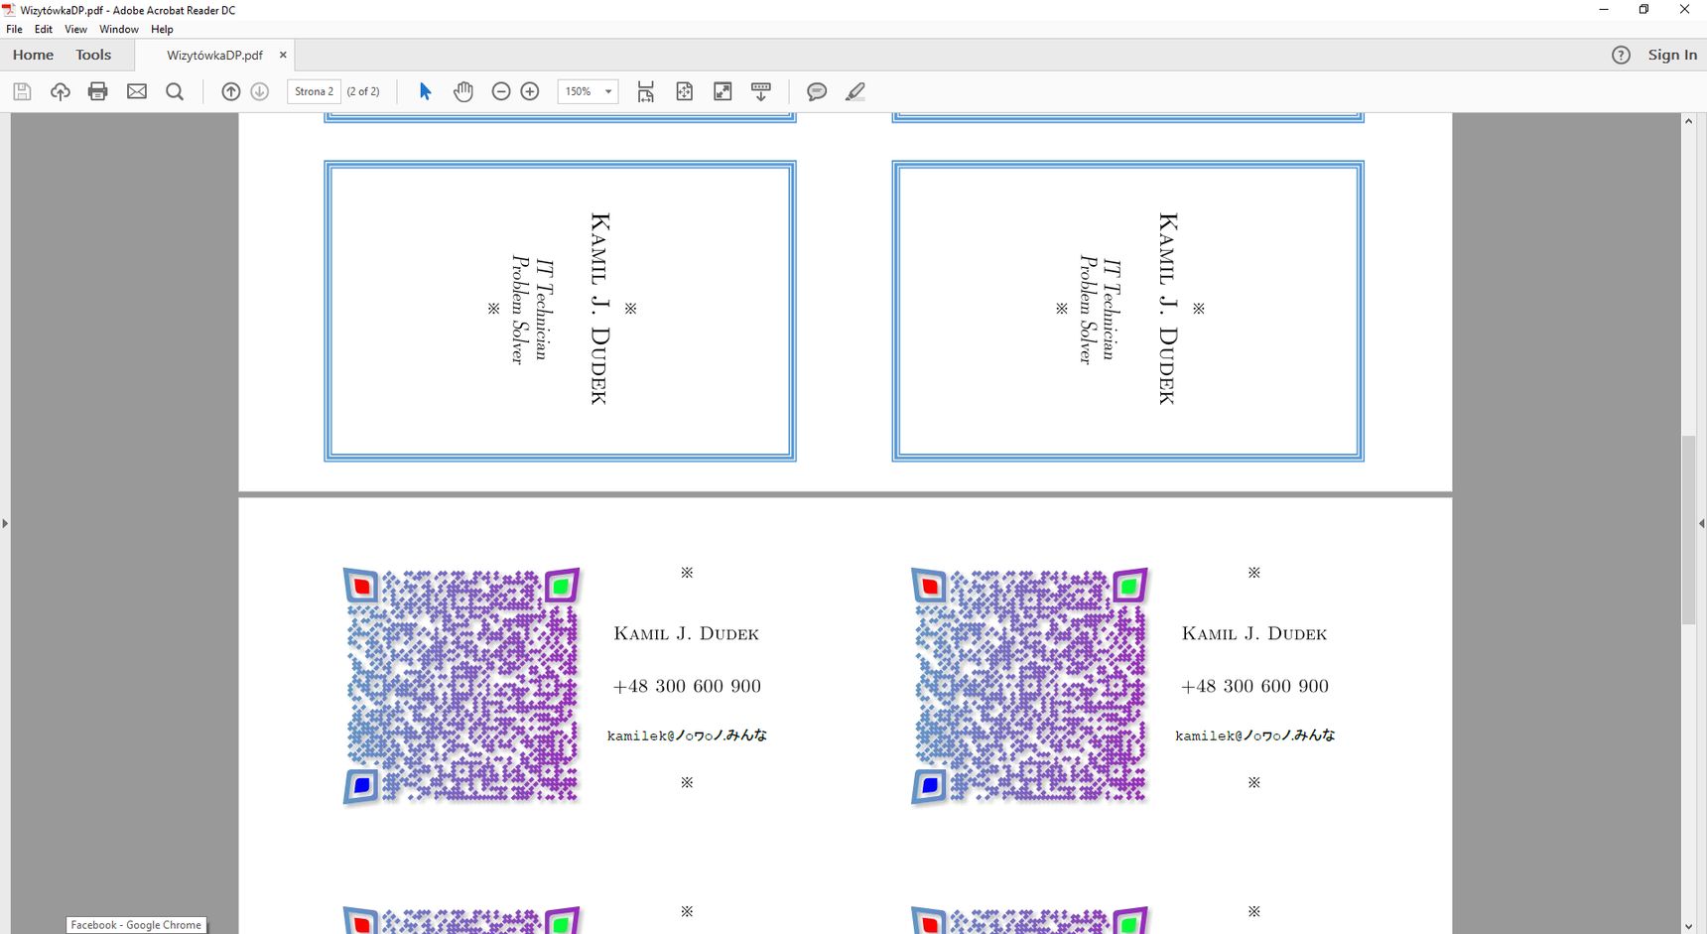The image size is (1707, 934).
Task: Click the page number field Strona 2
Action: coord(314,91)
